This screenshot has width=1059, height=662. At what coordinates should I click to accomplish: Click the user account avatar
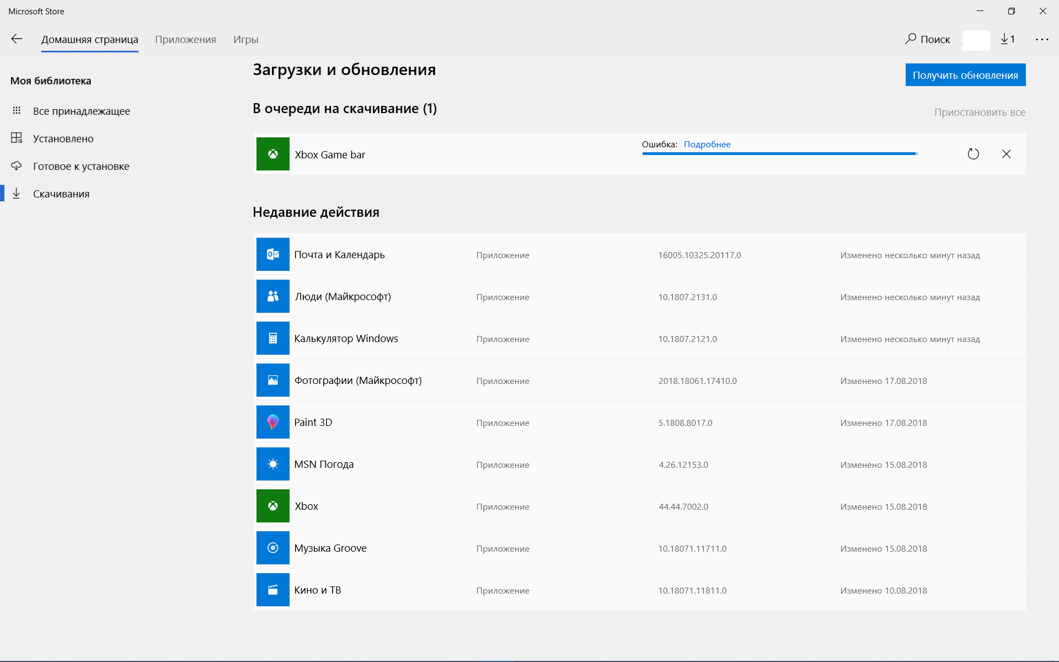click(x=975, y=40)
